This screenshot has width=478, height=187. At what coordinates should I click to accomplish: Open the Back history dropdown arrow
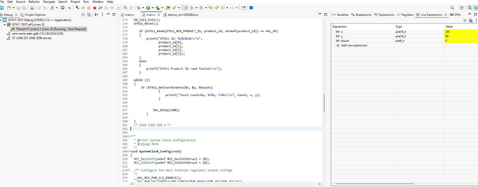[227, 8]
